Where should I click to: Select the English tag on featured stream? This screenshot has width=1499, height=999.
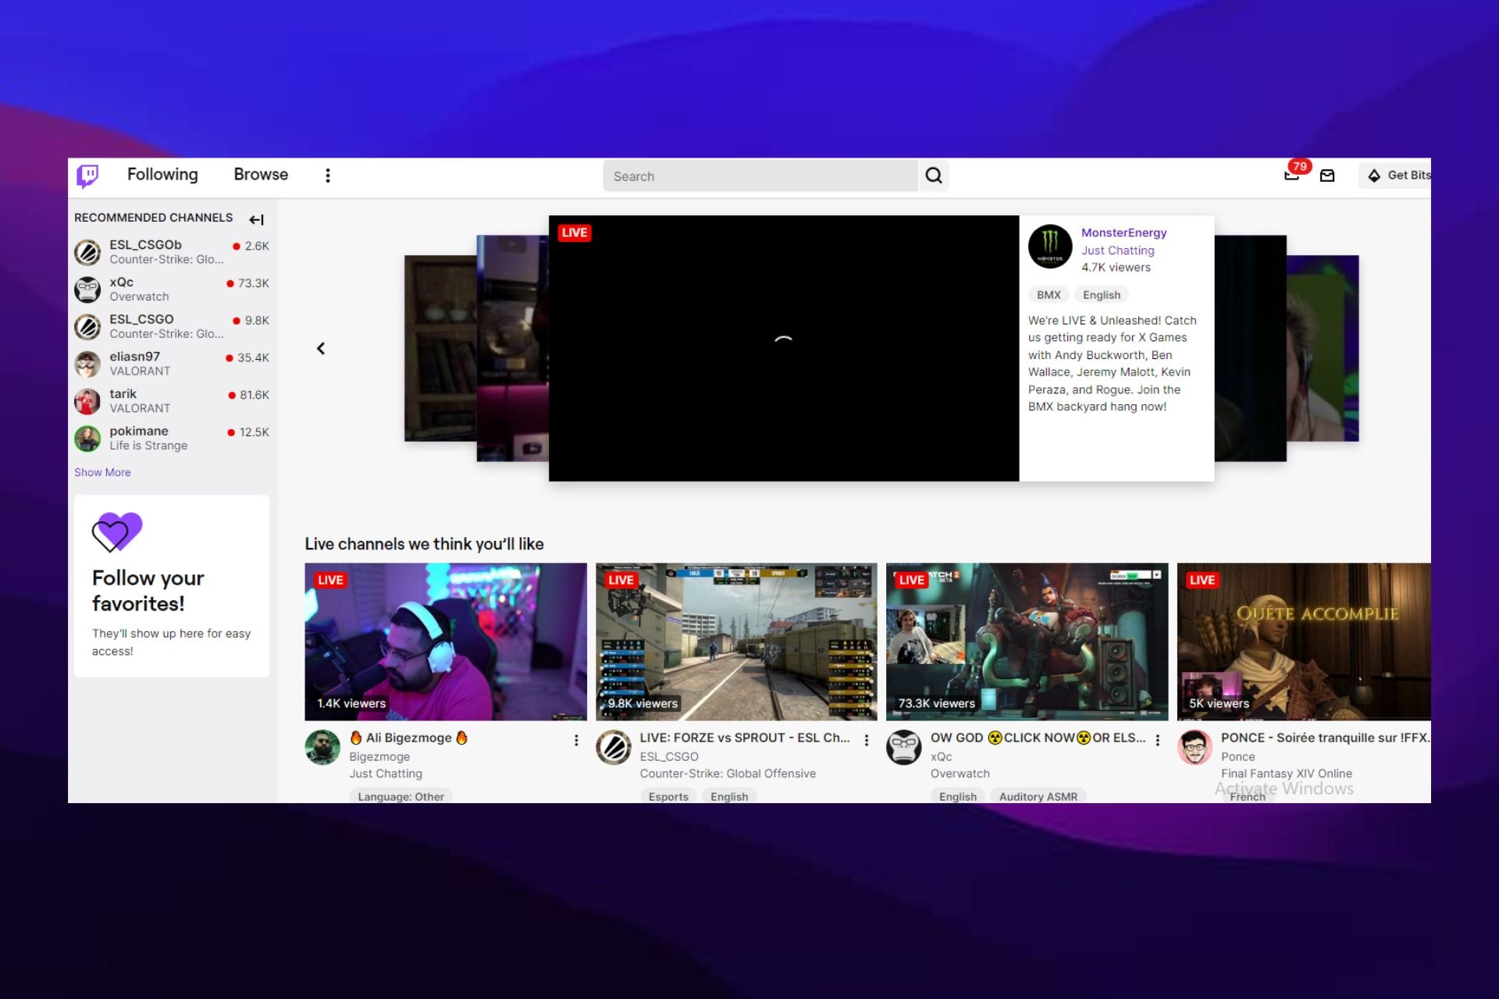coord(1102,295)
